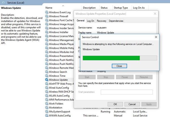170x117 pixels.
Task: Click the Wireless PAN DHCP service icon
Action: tap(47, 91)
